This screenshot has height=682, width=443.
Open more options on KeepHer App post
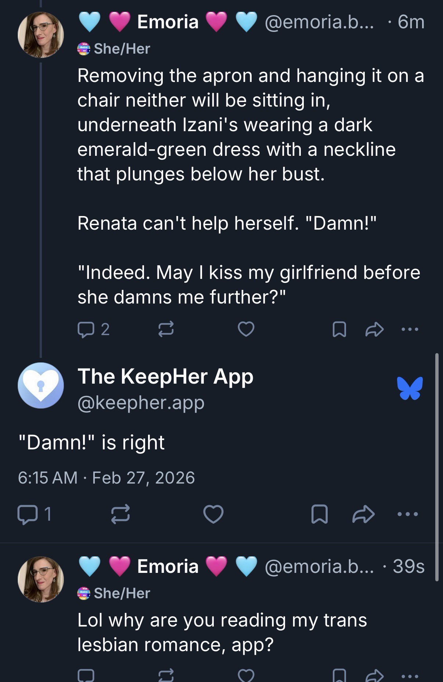[x=407, y=514]
